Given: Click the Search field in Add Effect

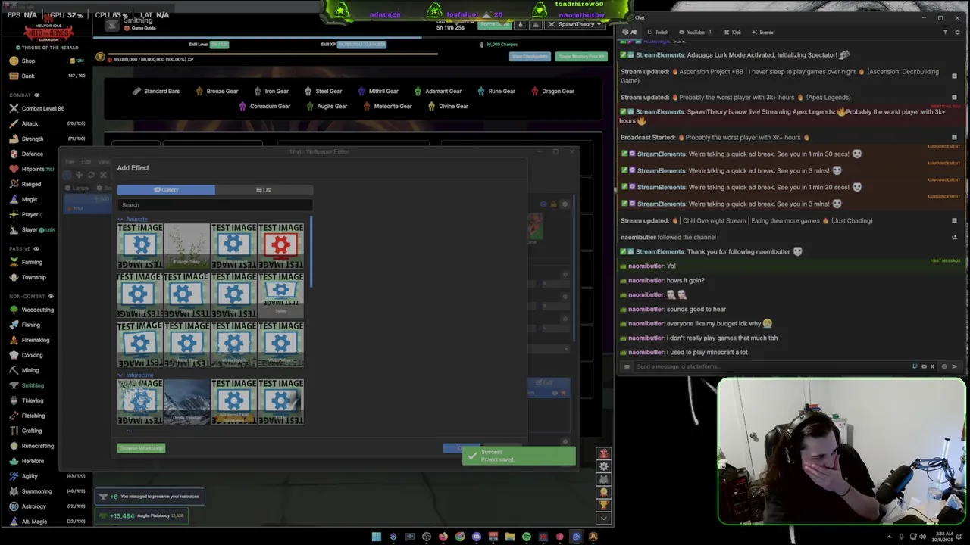Looking at the screenshot, I should [x=215, y=205].
